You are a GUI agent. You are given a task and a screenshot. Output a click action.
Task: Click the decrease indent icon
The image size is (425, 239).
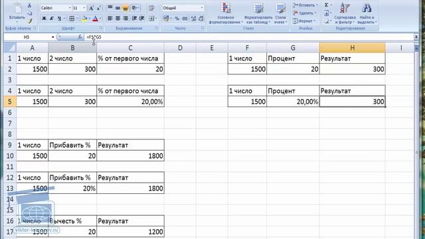point(134,19)
